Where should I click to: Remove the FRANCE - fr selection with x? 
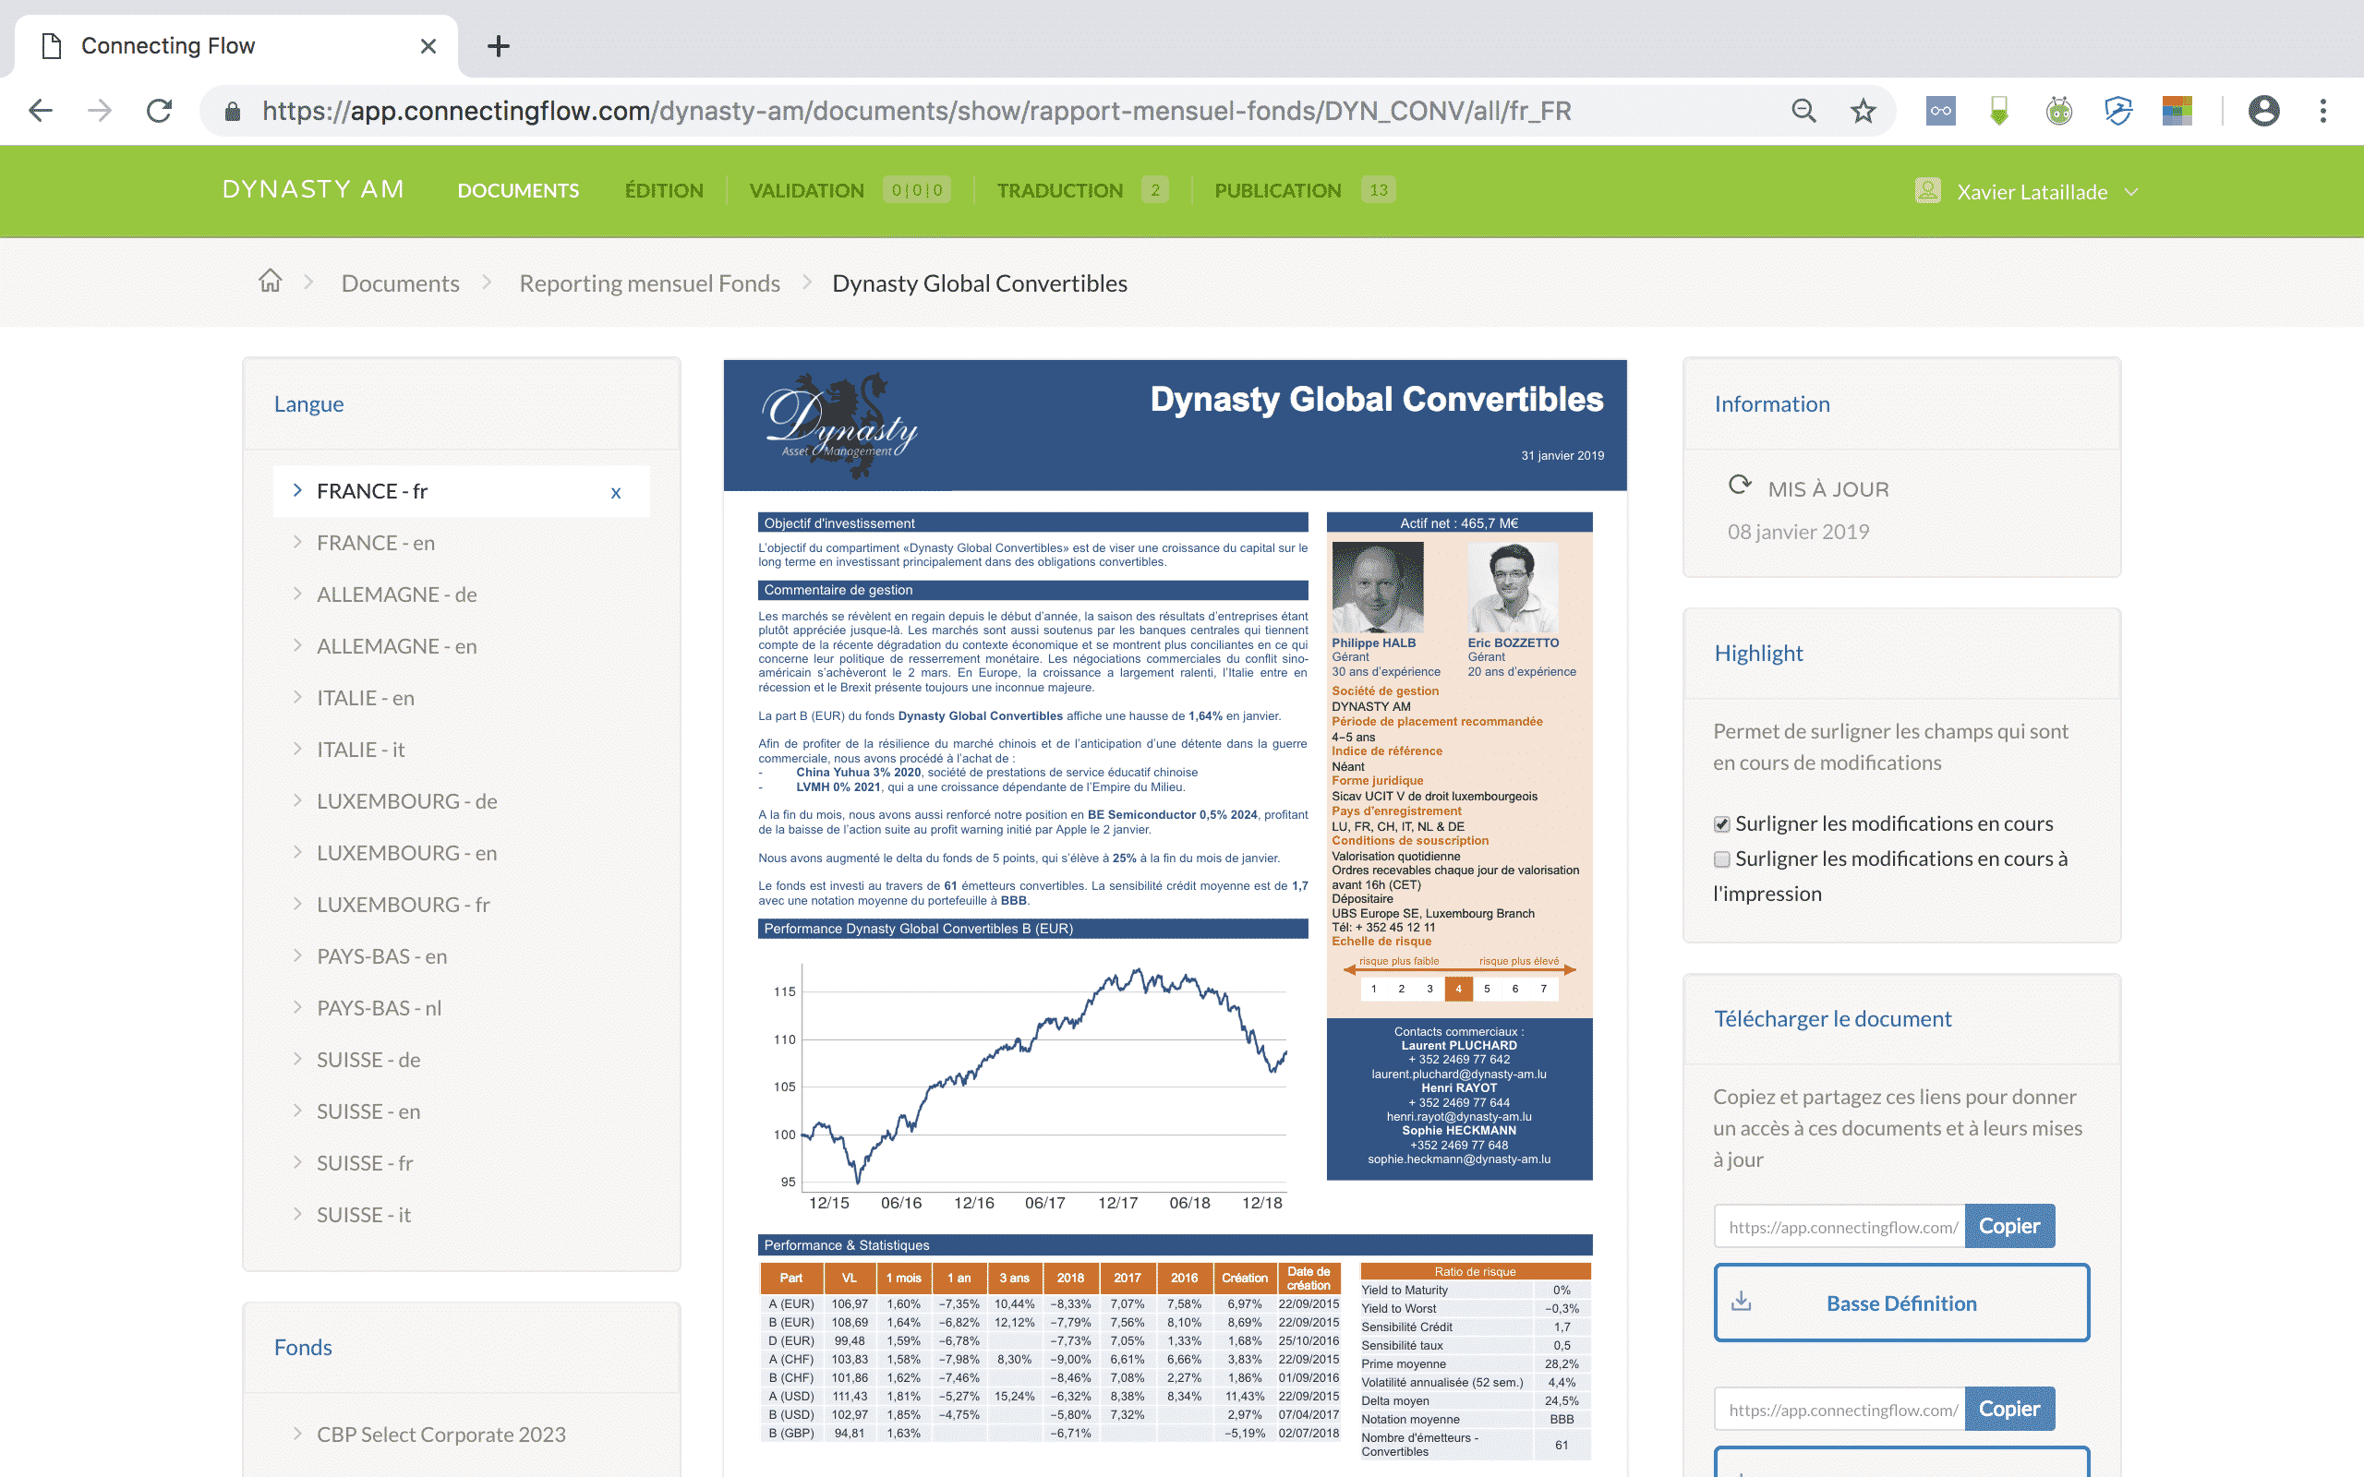[x=615, y=492]
